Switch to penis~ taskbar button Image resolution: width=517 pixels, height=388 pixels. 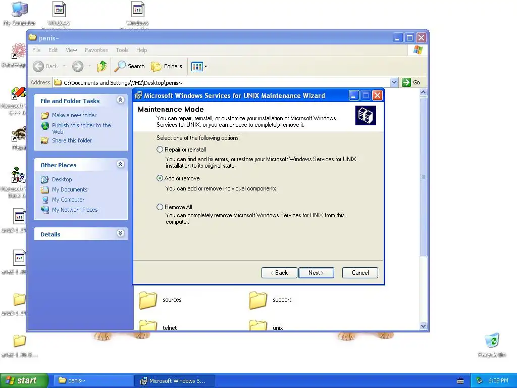click(x=93, y=381)
